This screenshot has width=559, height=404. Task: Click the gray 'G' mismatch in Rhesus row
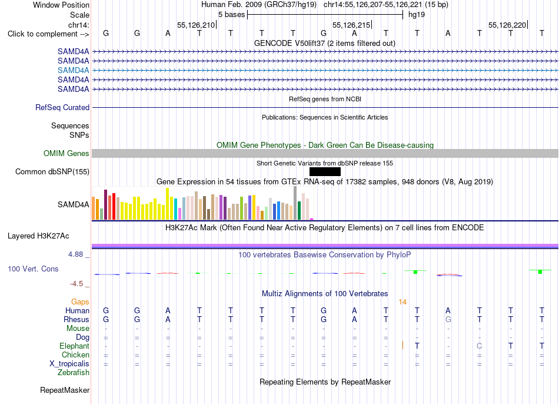click(x=448, y=319)
